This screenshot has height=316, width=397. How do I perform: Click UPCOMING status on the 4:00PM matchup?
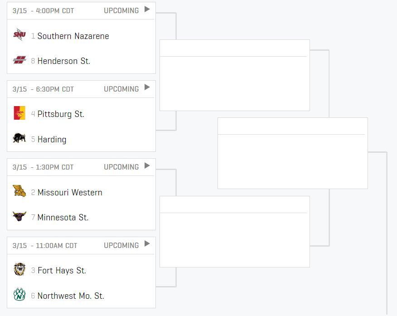point(121,10)
